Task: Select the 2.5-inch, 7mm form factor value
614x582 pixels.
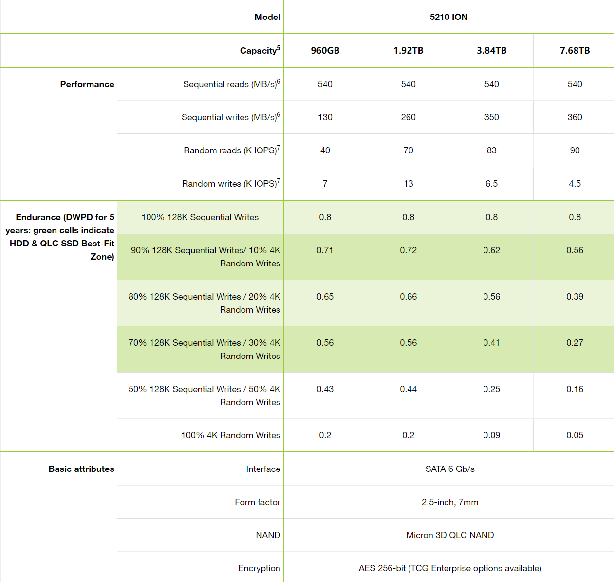Action: pyautogui.click(x=449, y=502)
